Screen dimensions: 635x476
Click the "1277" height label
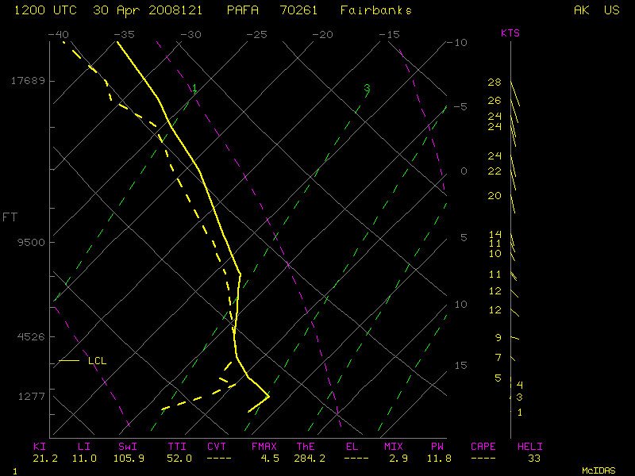[x=31, y=396]
